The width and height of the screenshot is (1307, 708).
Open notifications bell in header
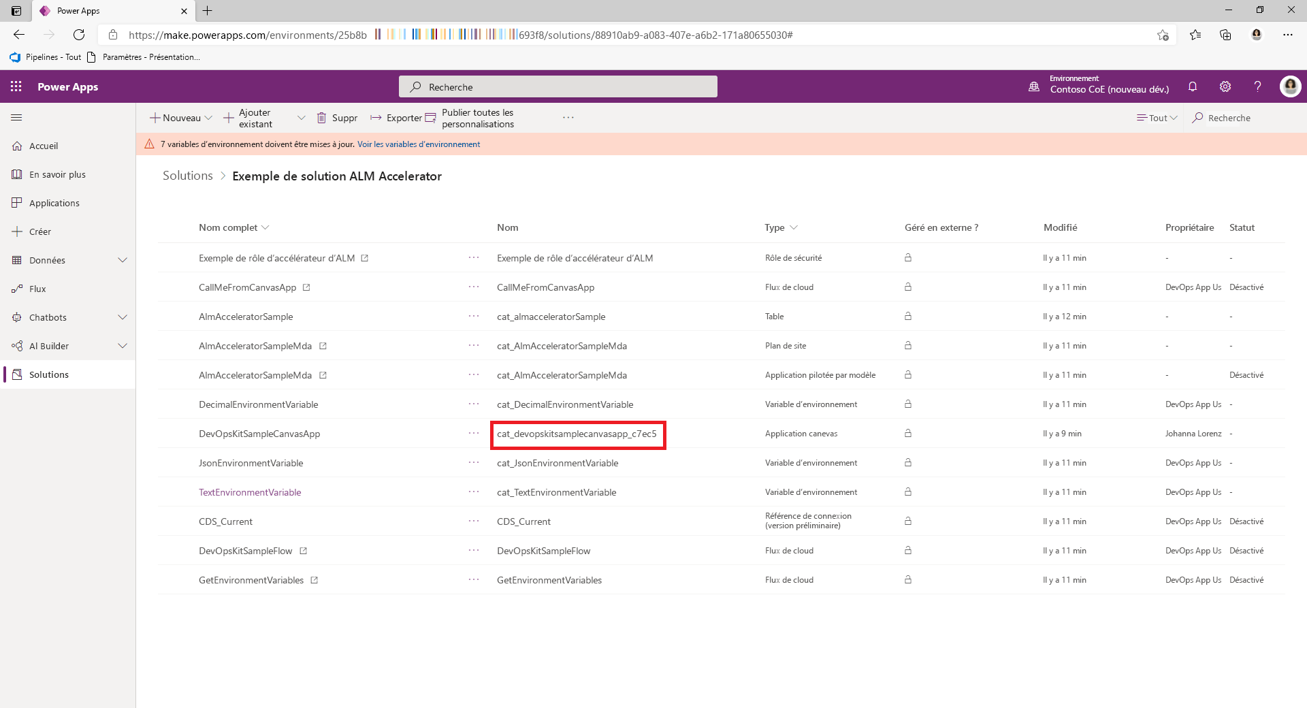[1193, 86]
